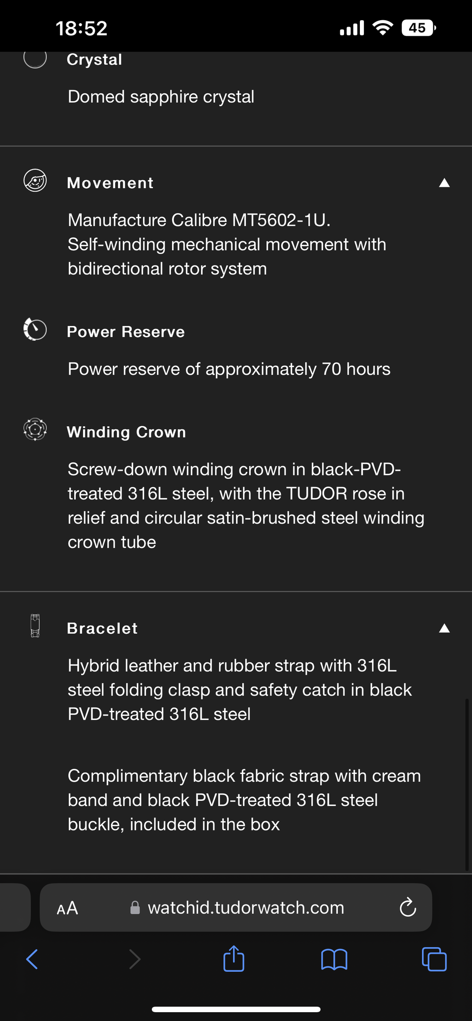Tap the Movement calibre icon
This screenshot has width=472, height=1021.
tap(35, 181)
